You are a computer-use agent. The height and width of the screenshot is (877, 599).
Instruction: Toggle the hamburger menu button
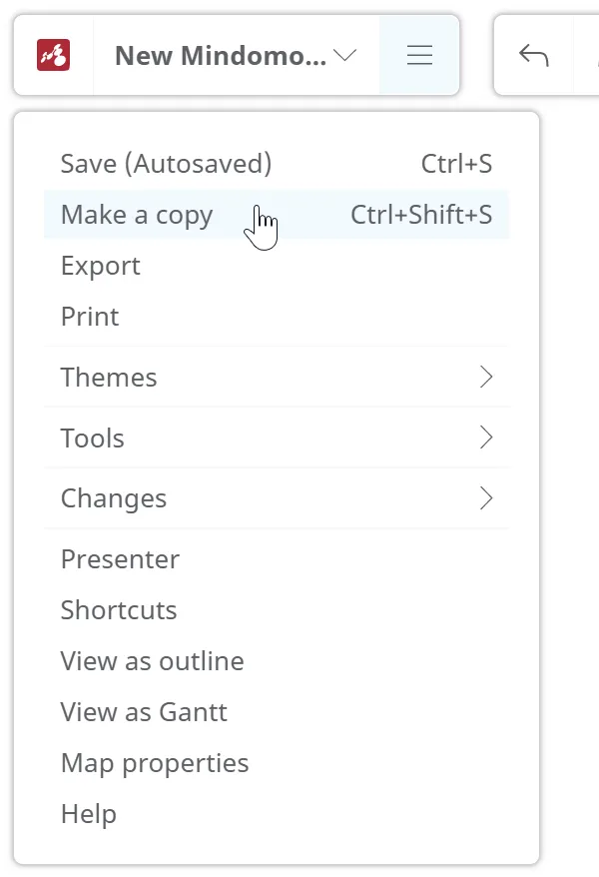pyautogui.click(x=419, y=55)
